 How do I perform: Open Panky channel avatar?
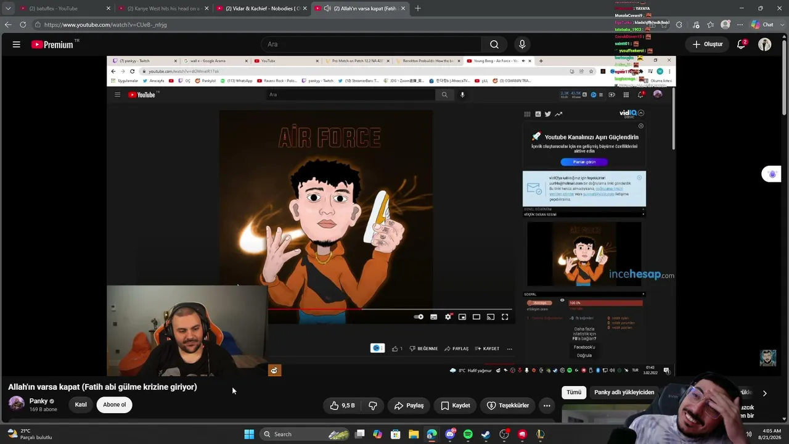click(17, 405)
